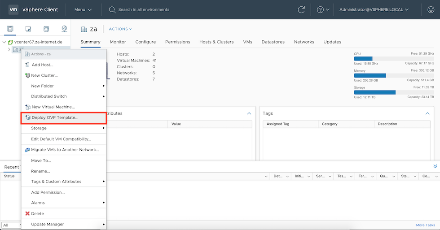Image resolution: width=440 pixels, height=230 pixels.
Task: Choose Add Permission from the menu
Action: 64,192
